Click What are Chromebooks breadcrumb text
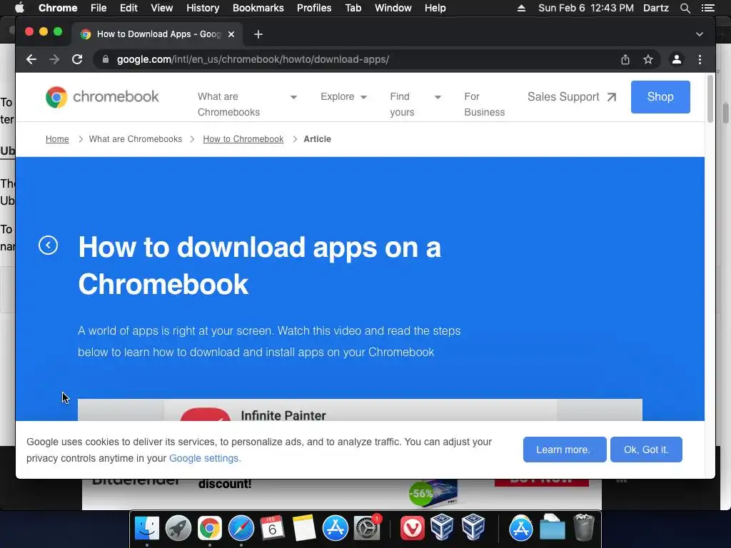This screenshot has width=731, height=548. tap(136, 139)
